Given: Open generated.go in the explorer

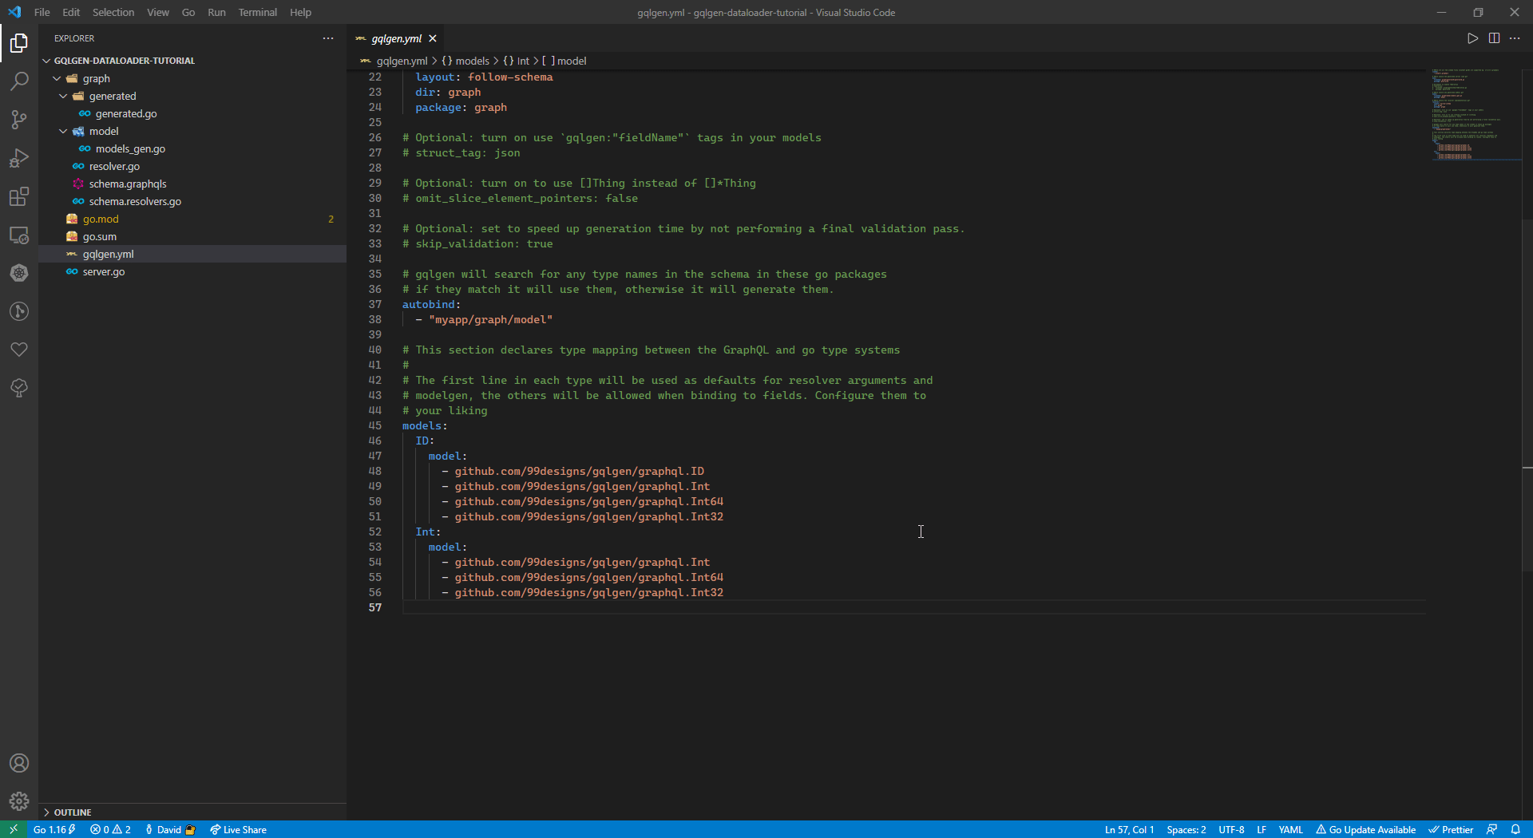Looking at the screenshot, I should (x=126, y=113).
